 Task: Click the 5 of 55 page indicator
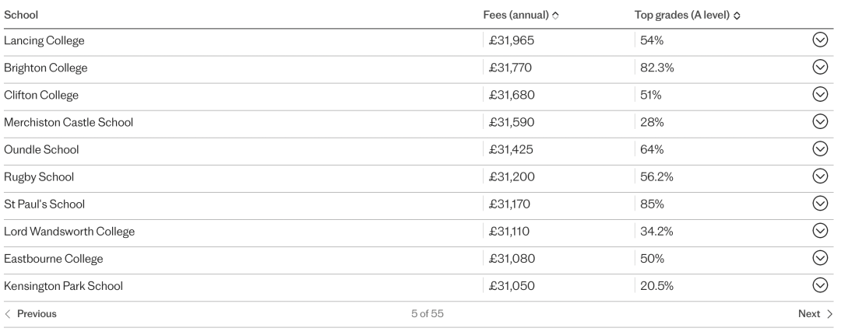click(x=428, y=314)
